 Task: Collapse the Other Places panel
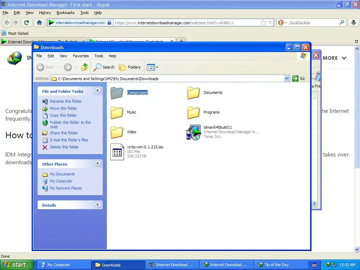point(98,163)
